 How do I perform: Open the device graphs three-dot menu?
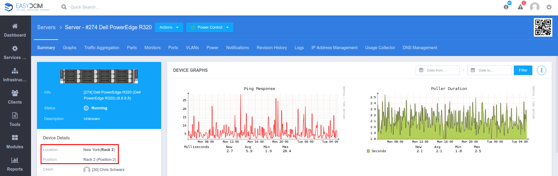[542, 70]
